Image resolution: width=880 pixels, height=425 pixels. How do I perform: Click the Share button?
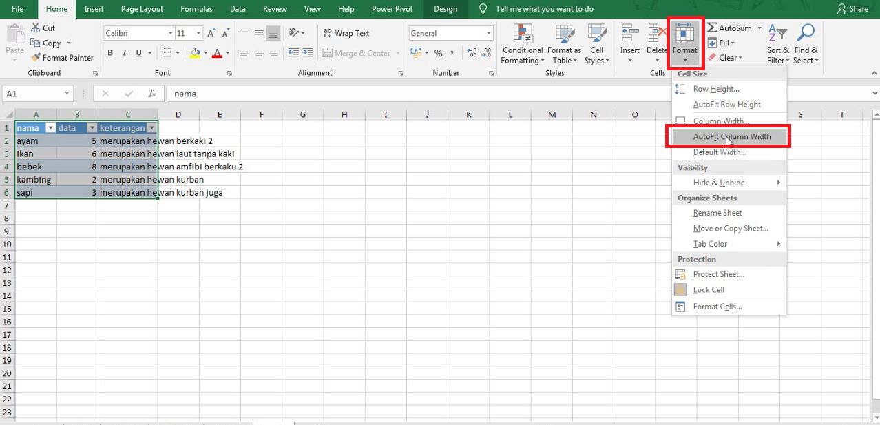(x=852, y=9)
